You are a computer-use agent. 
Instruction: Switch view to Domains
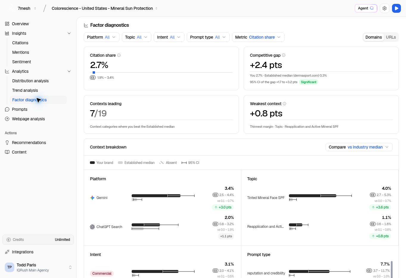point(374,37)
